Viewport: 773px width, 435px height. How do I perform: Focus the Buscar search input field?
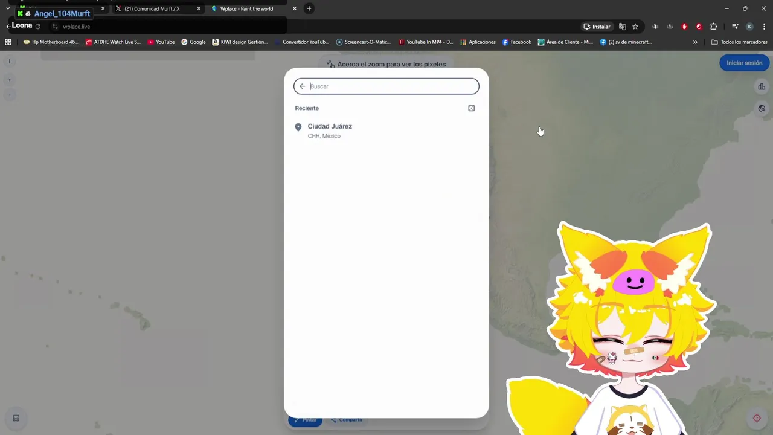(386, 86)
